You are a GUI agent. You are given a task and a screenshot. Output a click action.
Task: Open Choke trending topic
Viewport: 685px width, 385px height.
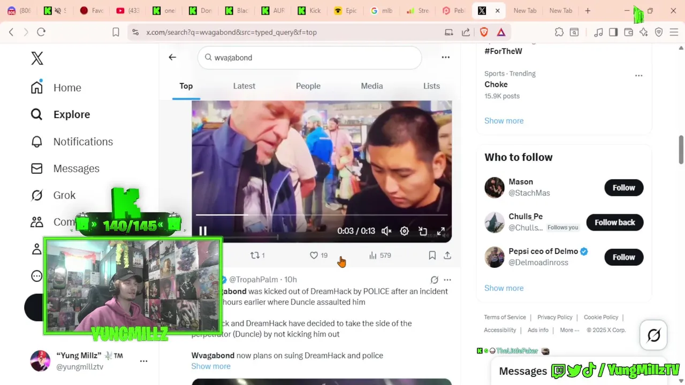(x=496, y=84)
